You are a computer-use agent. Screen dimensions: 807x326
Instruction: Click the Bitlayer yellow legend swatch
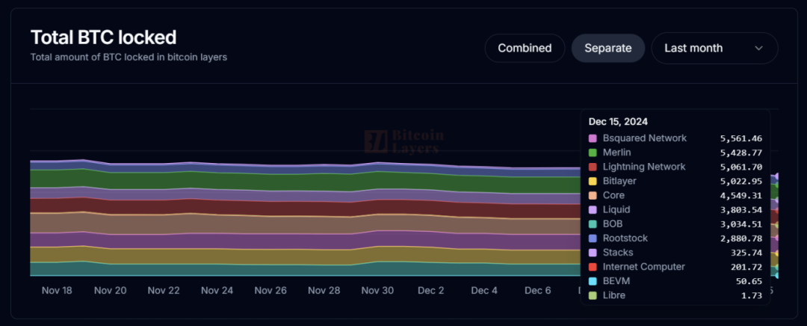593,181
